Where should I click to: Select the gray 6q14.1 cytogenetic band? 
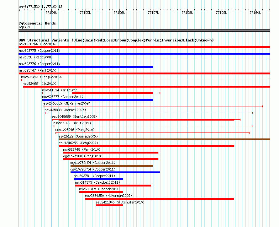pyautogui.click(x=144, y=30)
